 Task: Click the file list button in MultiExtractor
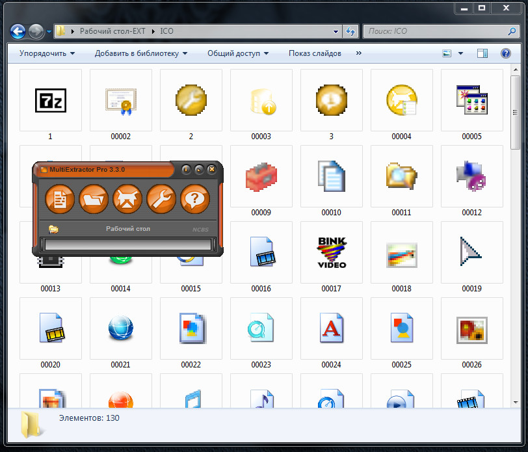click(x=60, y=199)
